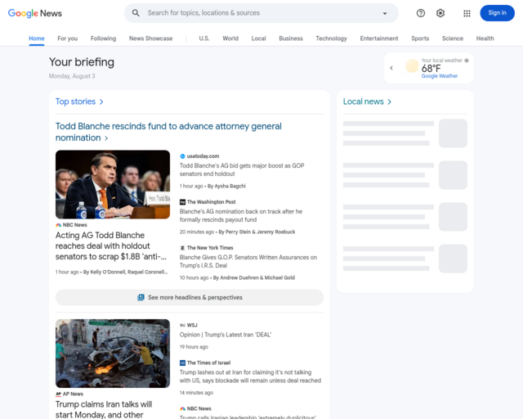Click the Google News logo
This screenshot has width=523, height=419.
click(x=35, y=13)
